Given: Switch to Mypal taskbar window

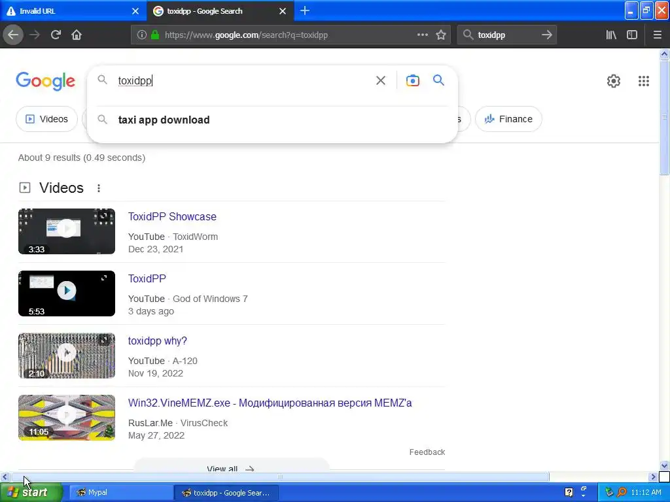Looking at the screenshot, I should (121, 492).
